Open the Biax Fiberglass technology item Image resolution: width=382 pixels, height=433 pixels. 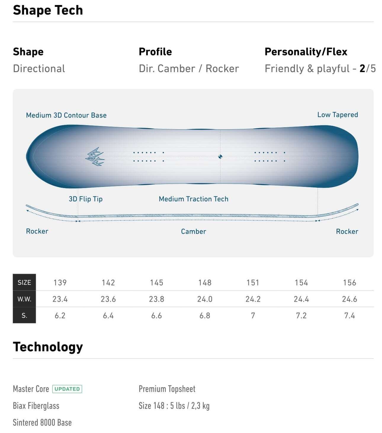[36, 406]
